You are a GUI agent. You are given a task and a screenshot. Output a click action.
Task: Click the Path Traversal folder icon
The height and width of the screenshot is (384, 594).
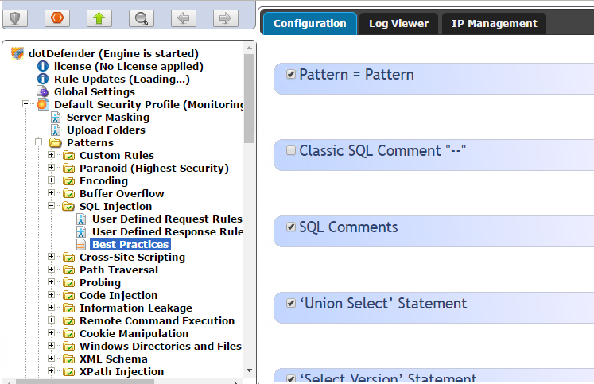(x=68, y=270)
